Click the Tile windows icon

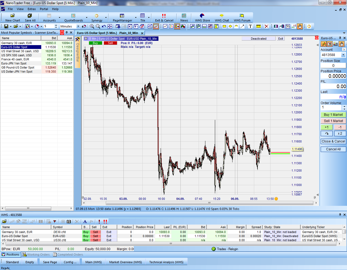point(143,18)
